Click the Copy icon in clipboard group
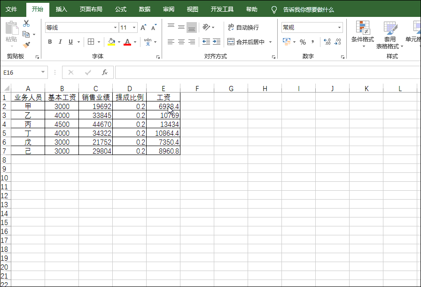Screen dimensions: 421x287 click(x=26, y=34)
